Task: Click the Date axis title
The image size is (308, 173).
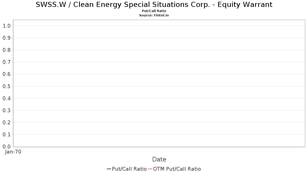Action: [x=159, y=159]
